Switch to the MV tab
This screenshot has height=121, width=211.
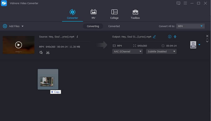pyautogui.click(x=93, y=14)
